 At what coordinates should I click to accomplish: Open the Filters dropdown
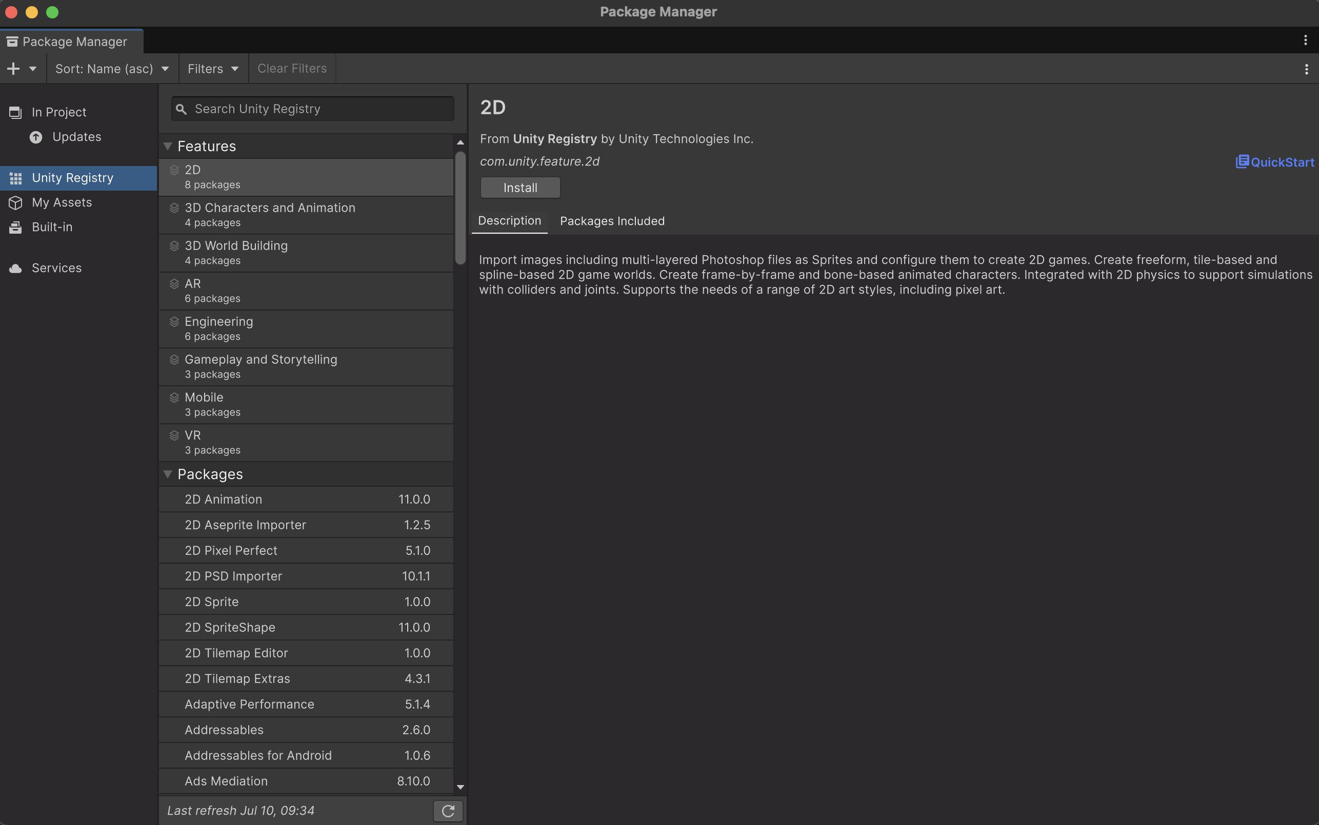tap(212, 68)
